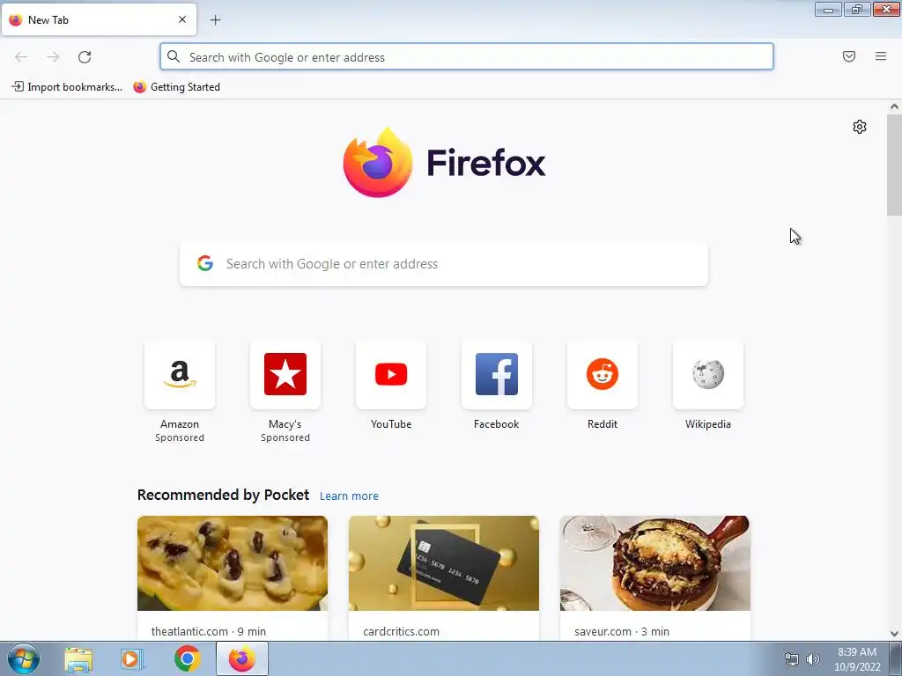Click the taskbar clock showing 8:39 AM

coord(857,659)
